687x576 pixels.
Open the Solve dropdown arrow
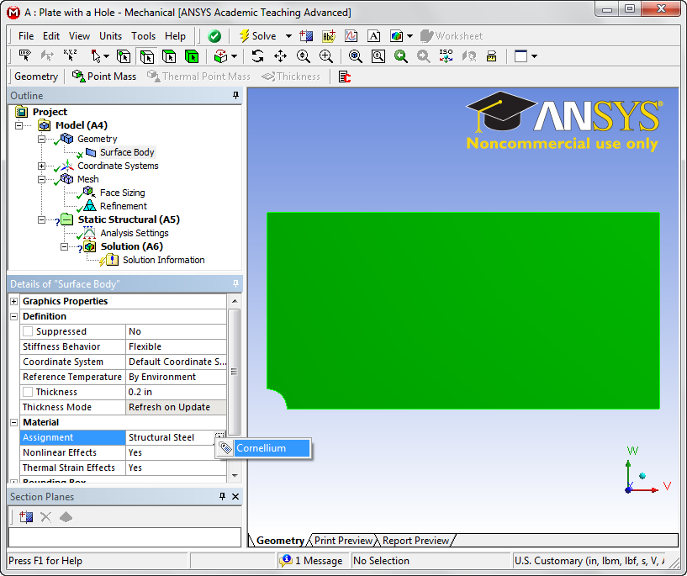pos(288,36)
